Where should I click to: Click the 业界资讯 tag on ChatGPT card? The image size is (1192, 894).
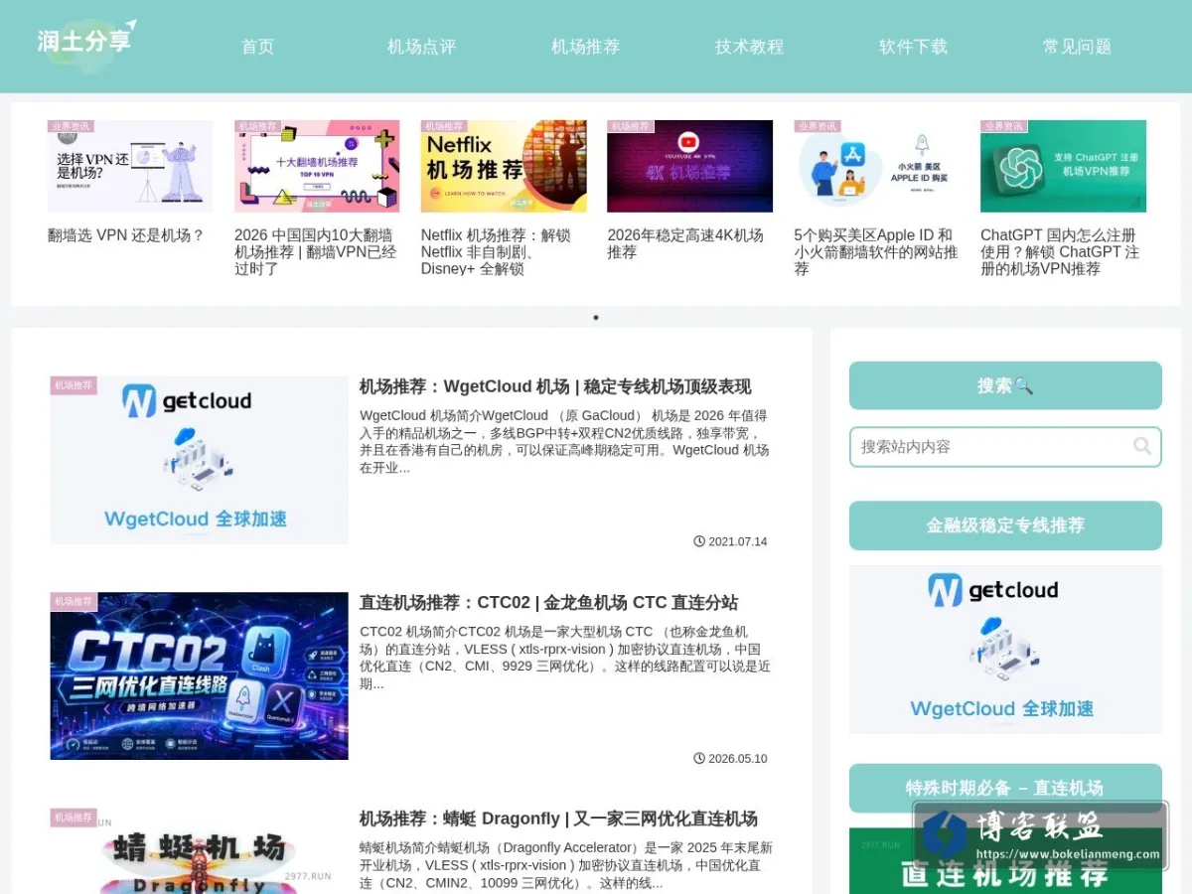coord(1003,126)
